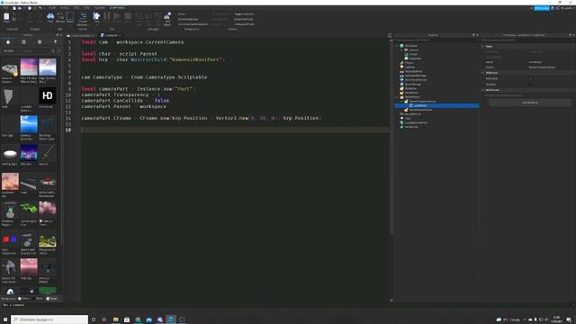576x324 pixels.
Task: Select Lighting in the Explorer tree
Action: coord(409,67)
